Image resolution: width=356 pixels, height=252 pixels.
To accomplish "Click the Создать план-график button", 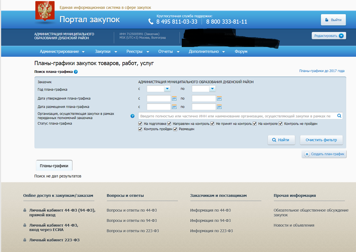I will 324,154.
